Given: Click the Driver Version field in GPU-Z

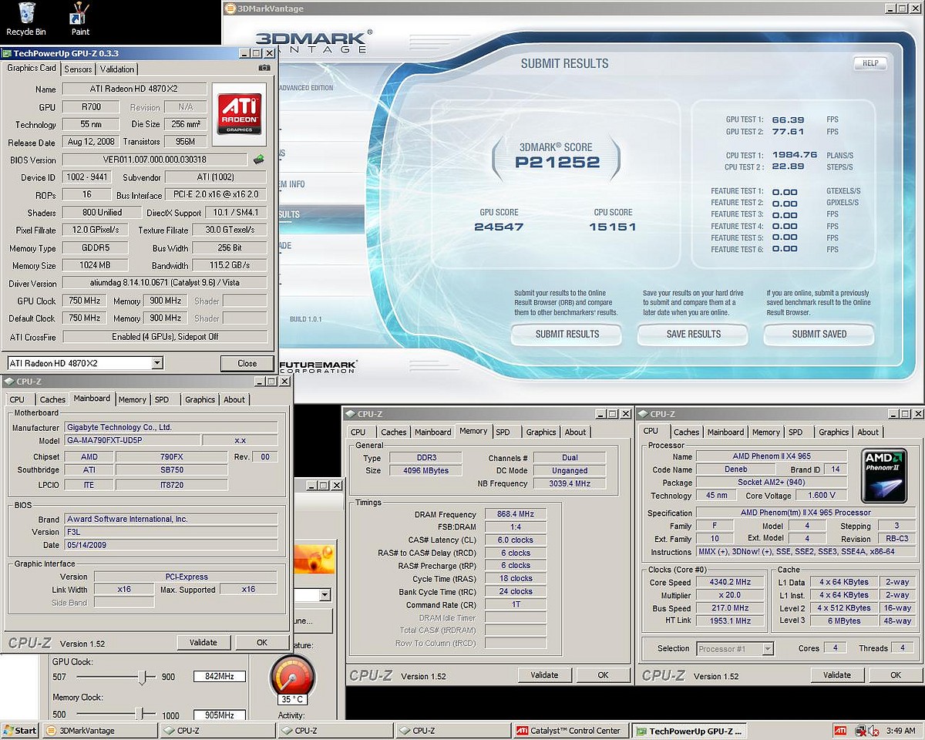Looking at the screenshot, I should click(165, 284).
